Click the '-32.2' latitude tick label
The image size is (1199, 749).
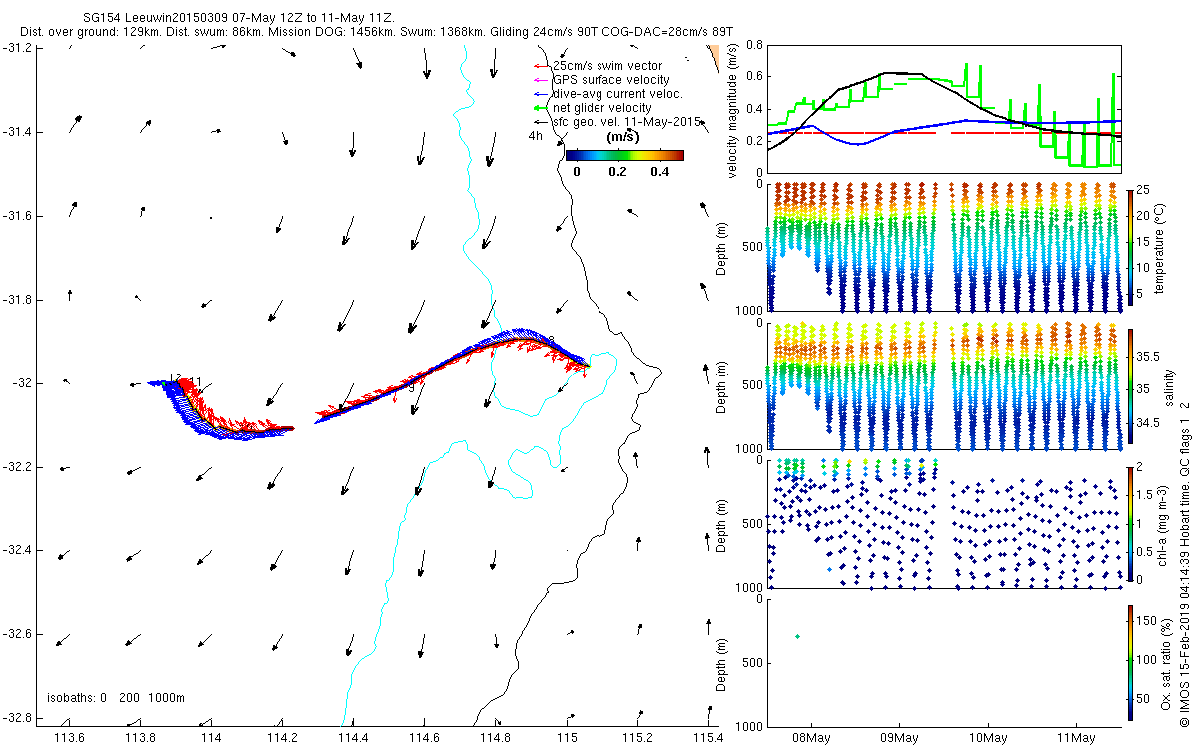[x=16, y=467]
